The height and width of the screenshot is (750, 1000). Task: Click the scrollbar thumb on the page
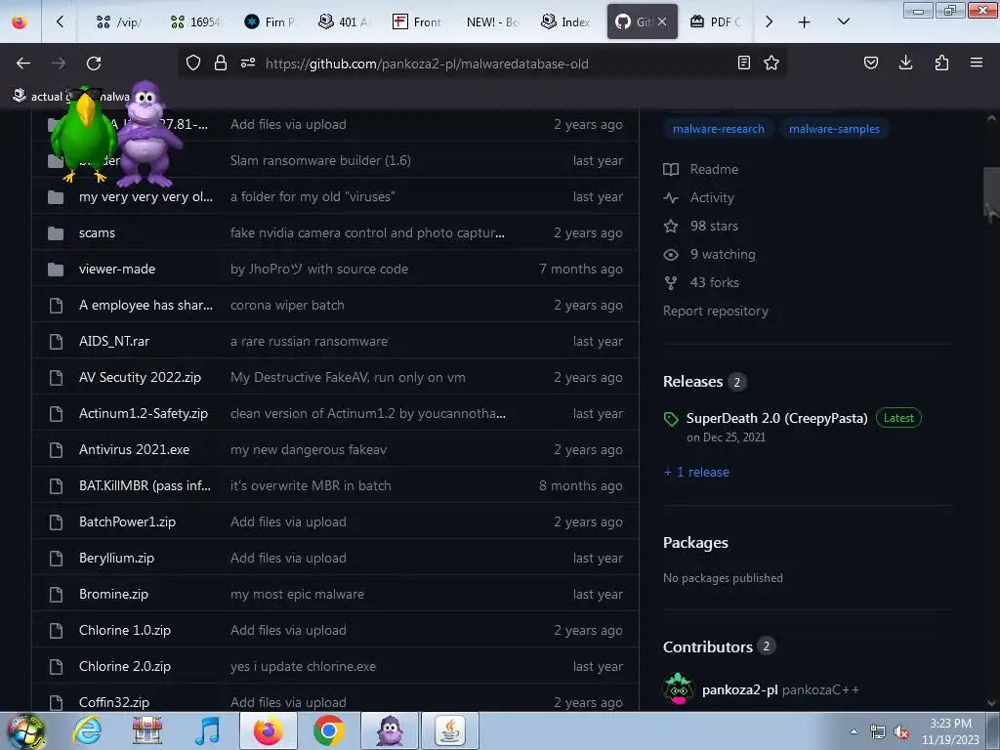pos(990,191)
